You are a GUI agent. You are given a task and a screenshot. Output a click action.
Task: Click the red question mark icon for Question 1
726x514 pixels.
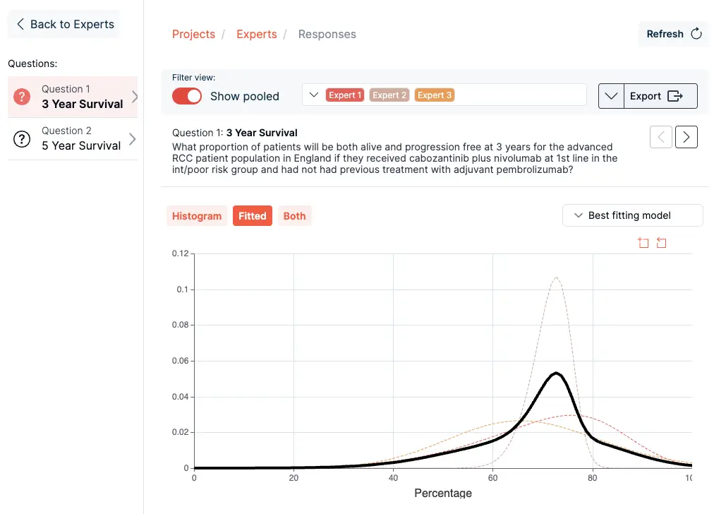tap(22, 97)
